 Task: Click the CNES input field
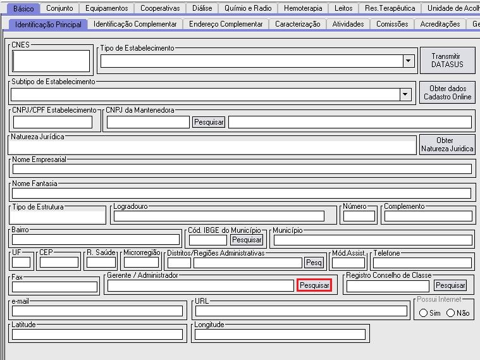click(51, 61)
